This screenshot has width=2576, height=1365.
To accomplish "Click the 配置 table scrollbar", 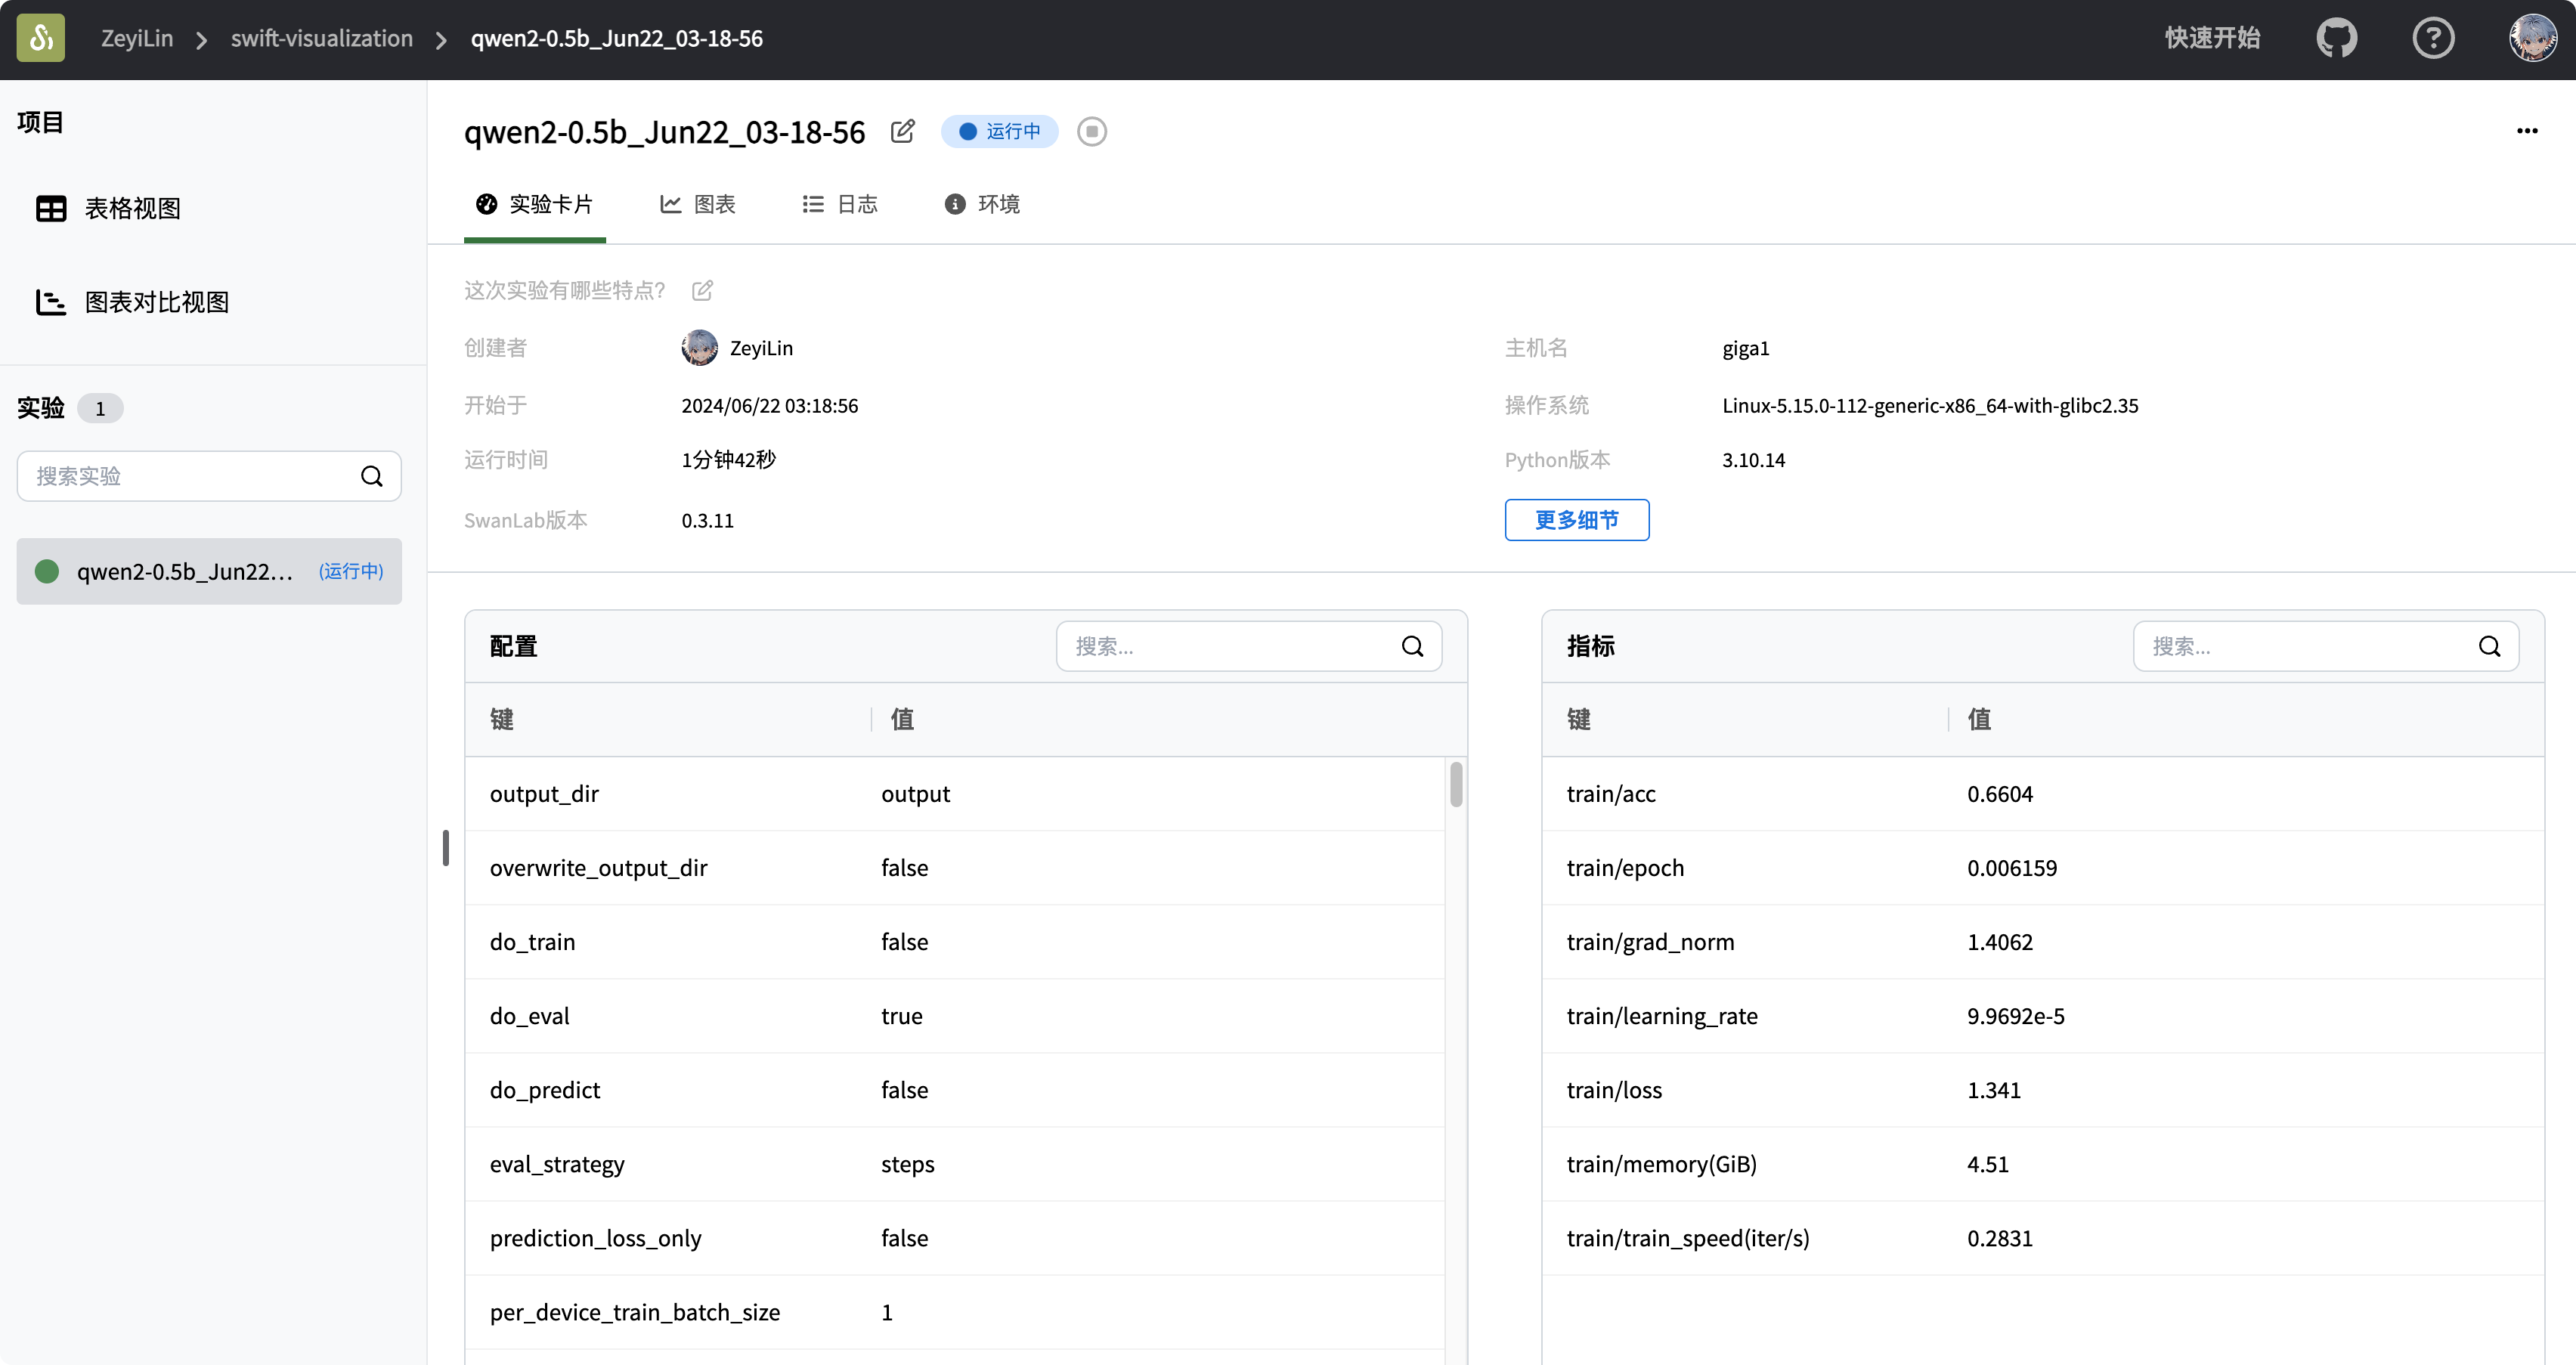I will pos(1456,784).
